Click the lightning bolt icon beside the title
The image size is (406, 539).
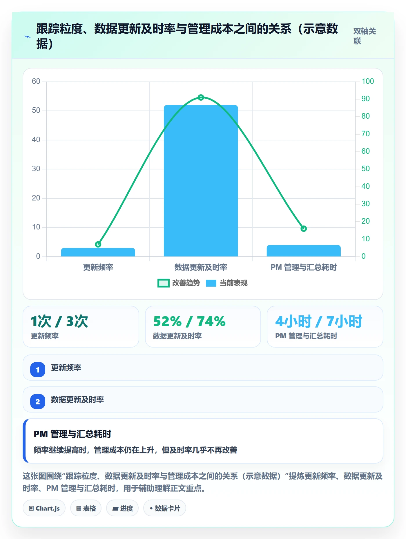click(x=28, y=37)
